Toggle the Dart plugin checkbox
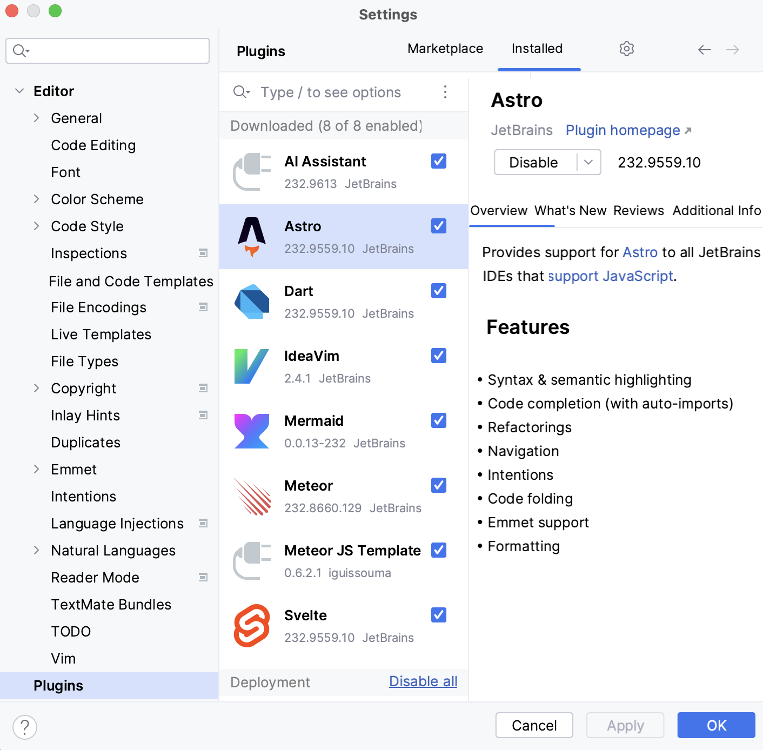Image resolution: width=763 pixels, height=750 pixels. [438, 291]
